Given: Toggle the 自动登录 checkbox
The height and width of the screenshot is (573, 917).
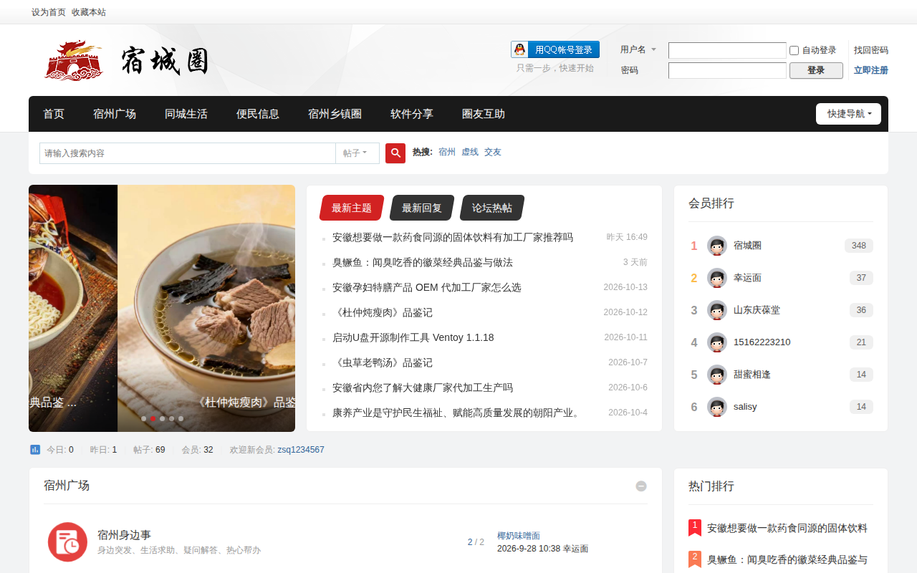Looking at the screenshot, I should (794, 50).
